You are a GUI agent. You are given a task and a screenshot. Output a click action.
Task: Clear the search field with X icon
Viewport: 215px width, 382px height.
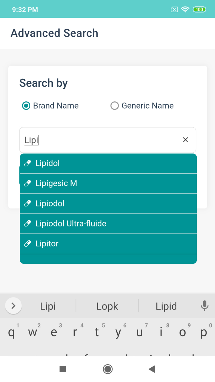pyautogui.click(x=185, y=140)
